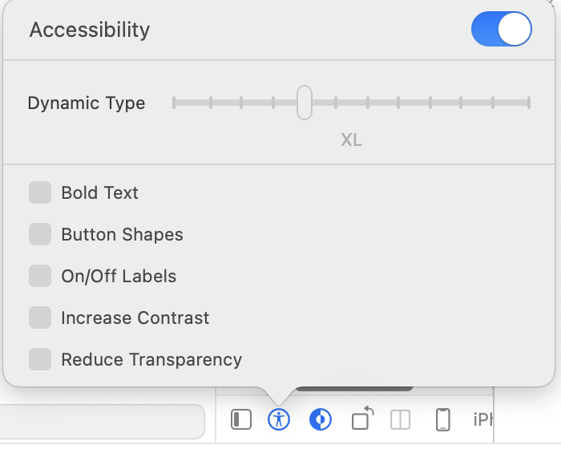Toggle the sidebar panel icon
This screenshot has width=561, height=449.
point(241,419)
